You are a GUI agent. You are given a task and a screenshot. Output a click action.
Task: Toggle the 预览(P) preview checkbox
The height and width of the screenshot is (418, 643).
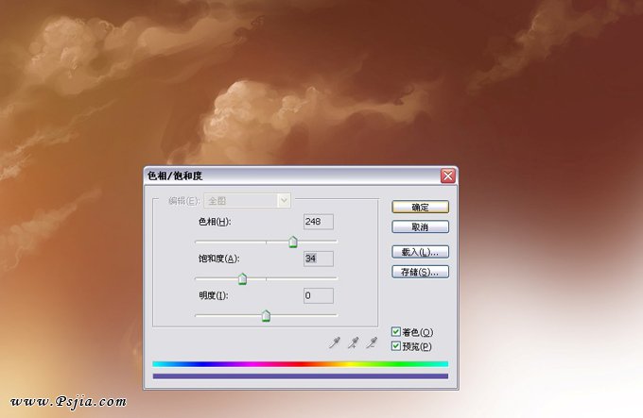(x=395, y=346)
